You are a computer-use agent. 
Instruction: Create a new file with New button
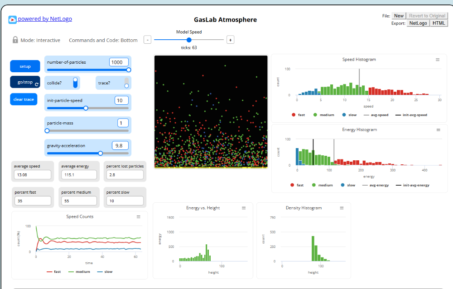tap(399, 16)
